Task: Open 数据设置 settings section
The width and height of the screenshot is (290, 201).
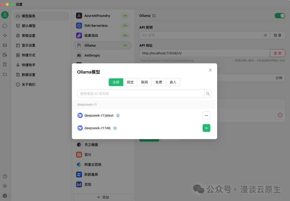Action: (x=41, y=75)
